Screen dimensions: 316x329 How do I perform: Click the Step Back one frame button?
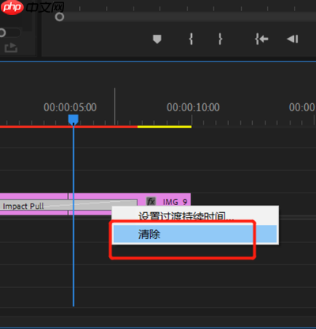pos(292,39)
